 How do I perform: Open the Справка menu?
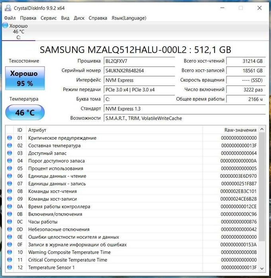(98, 18)
